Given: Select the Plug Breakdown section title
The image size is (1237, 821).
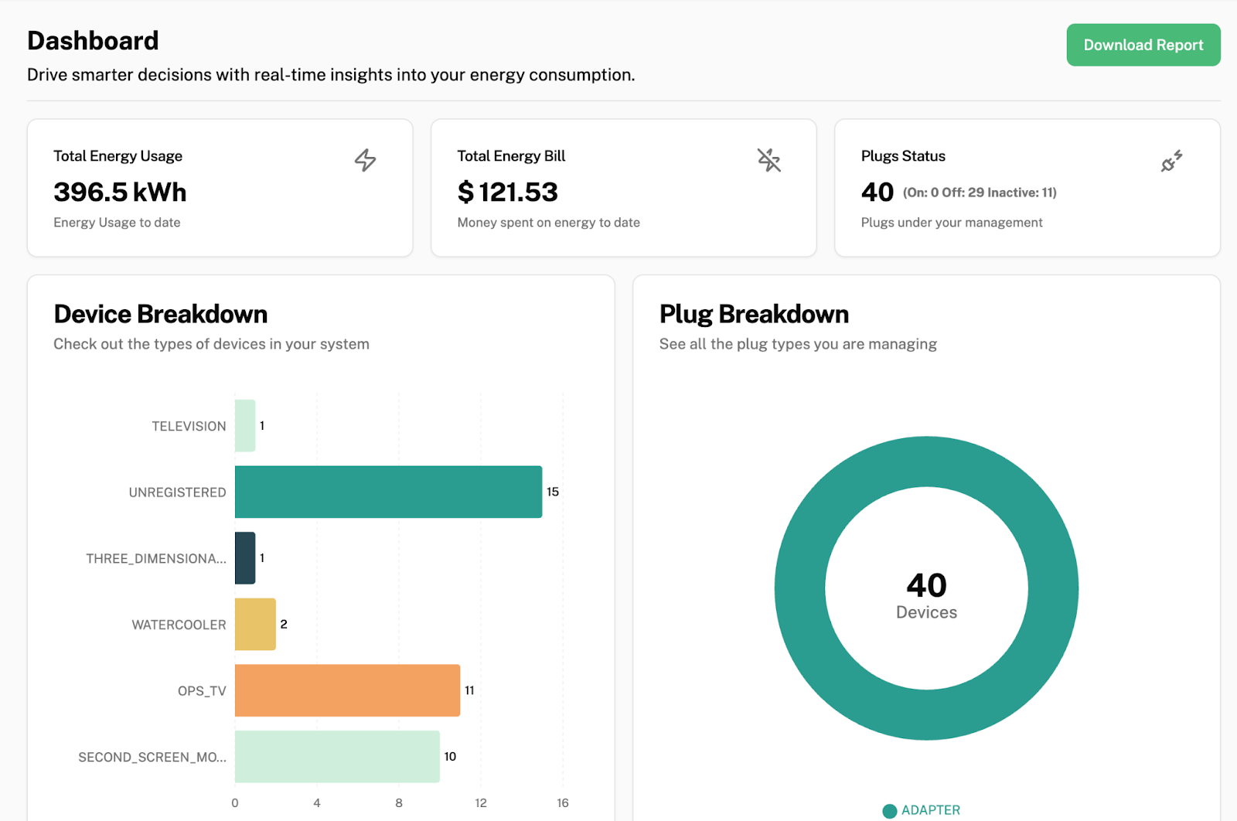Looking at the screenshot, I should point(754,314).
